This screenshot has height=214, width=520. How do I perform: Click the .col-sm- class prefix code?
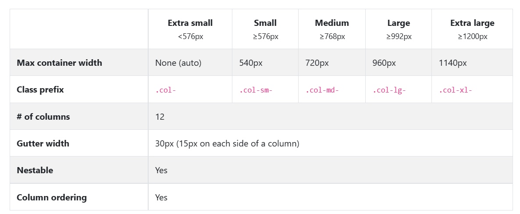[x=256, y=90]
